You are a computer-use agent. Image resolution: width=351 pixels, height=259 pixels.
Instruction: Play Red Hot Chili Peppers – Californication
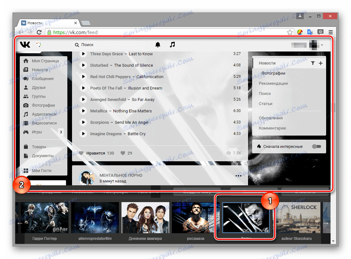83,76
